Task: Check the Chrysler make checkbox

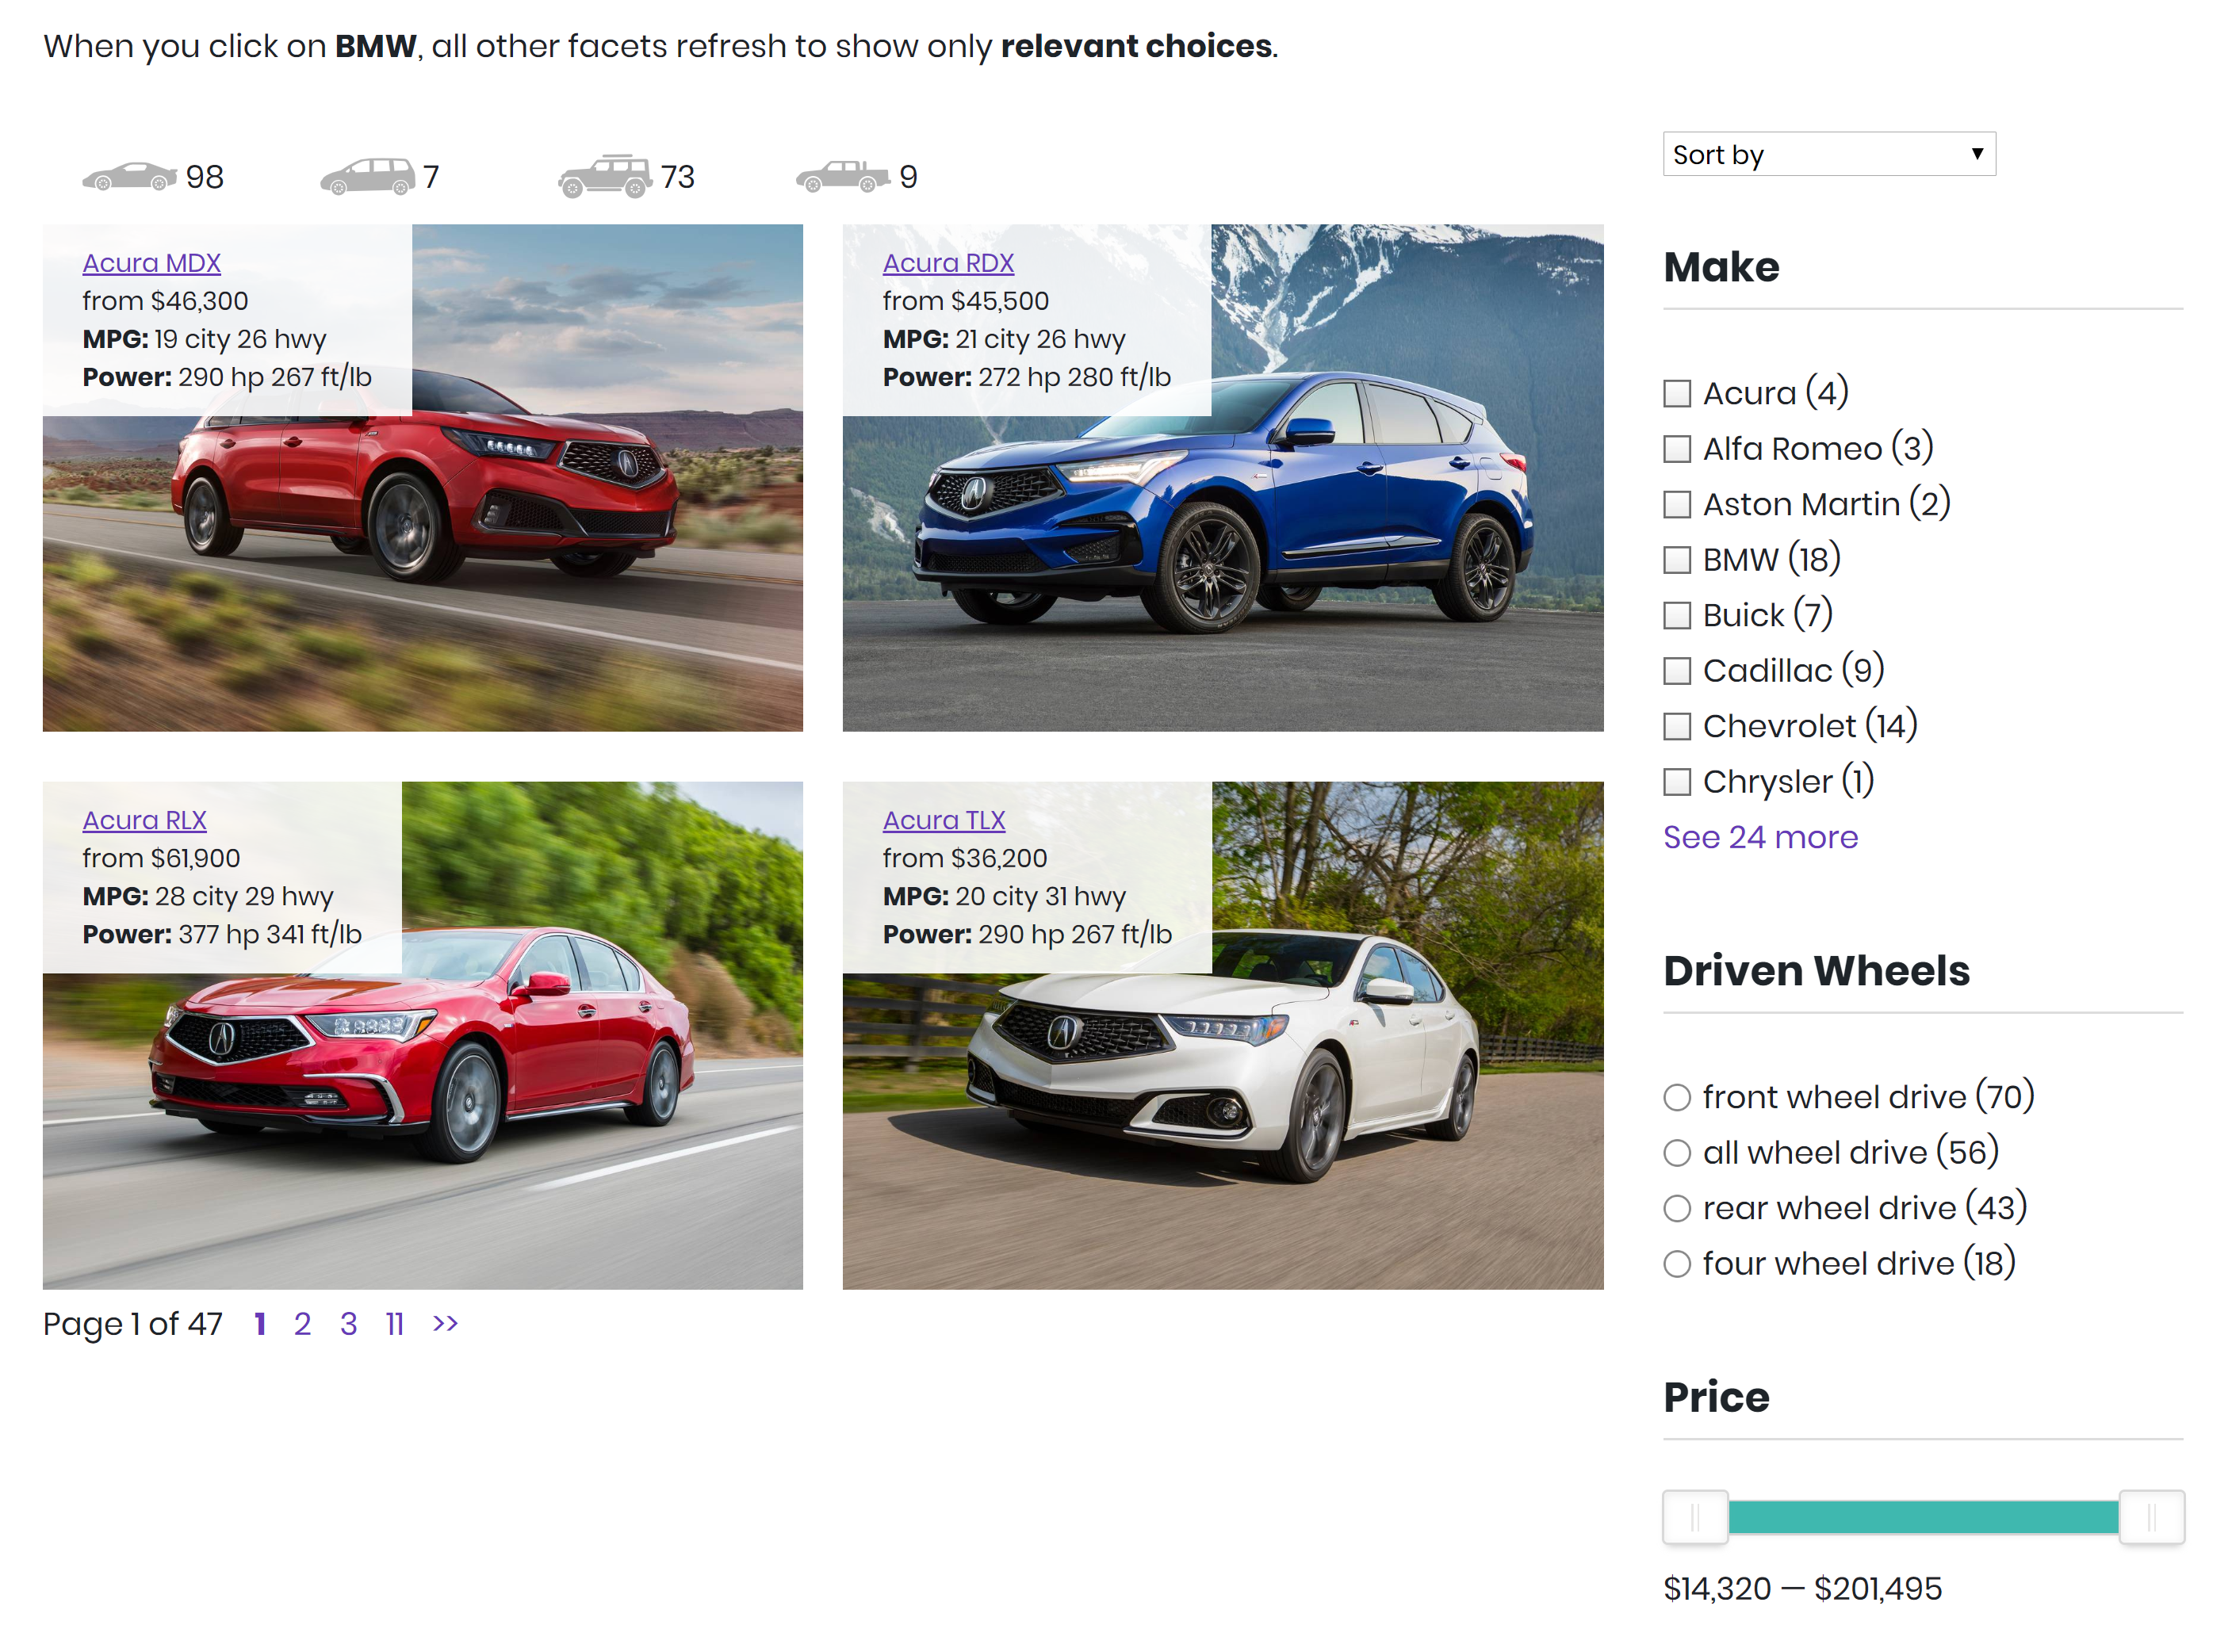Action: coord(1677,782)
